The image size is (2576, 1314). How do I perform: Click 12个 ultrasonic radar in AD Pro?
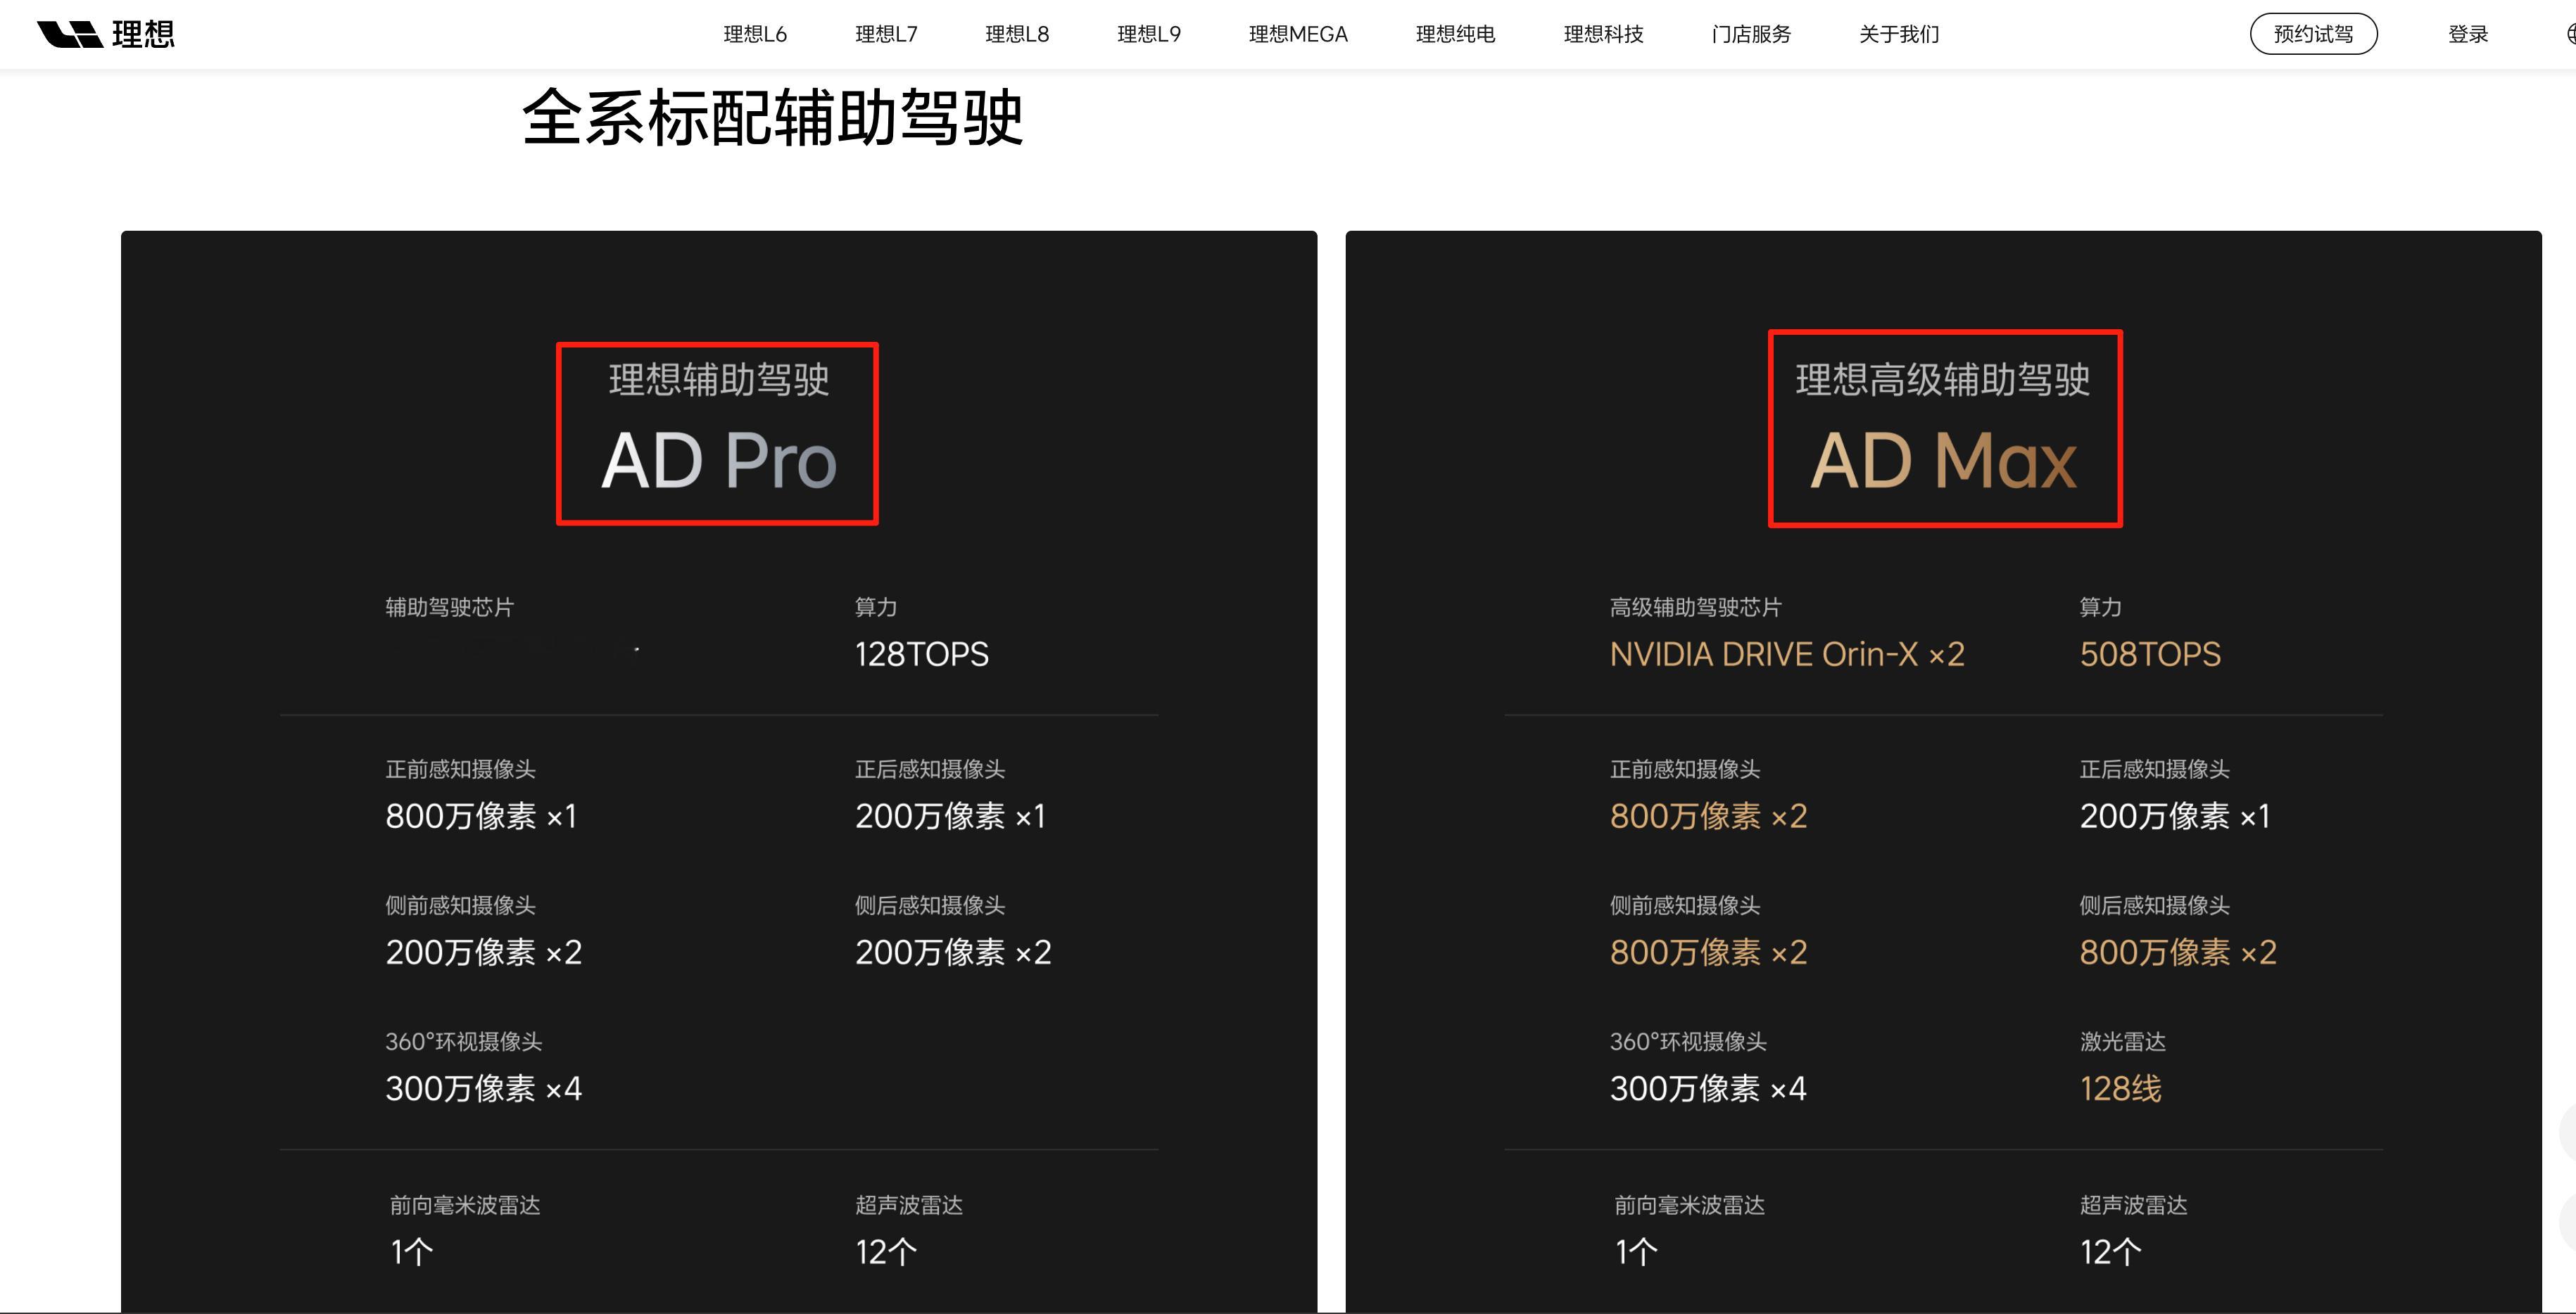(x=885, y=1252)
